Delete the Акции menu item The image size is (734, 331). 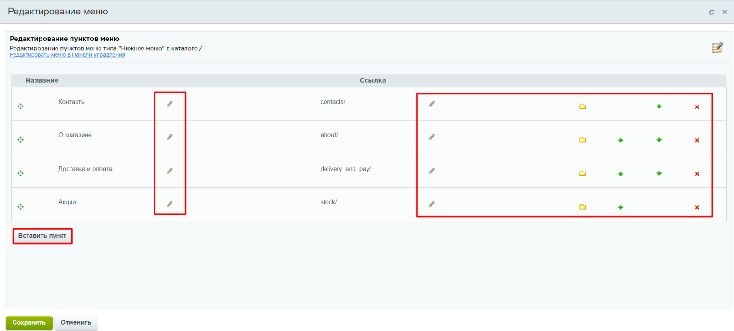tap(697, 207)
